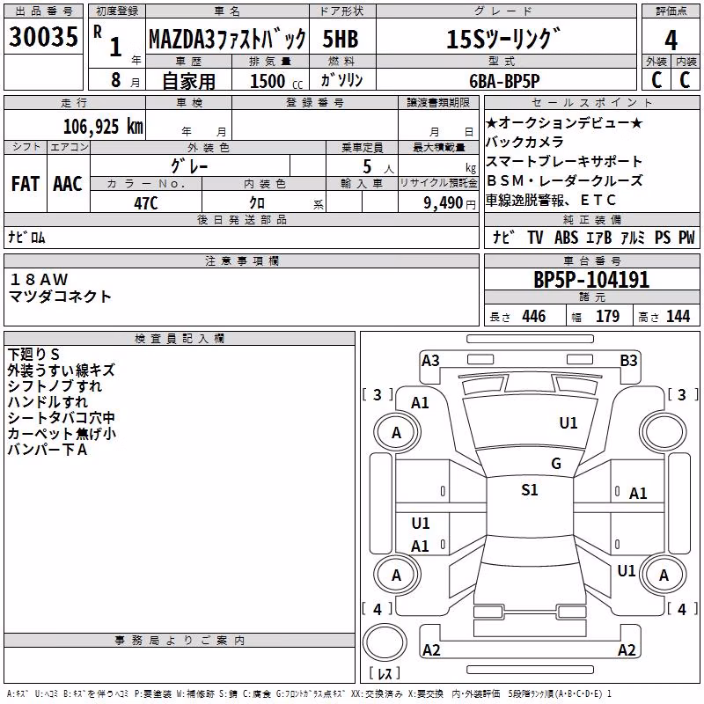Click the door type value 5HB
This screenshot has width=704, height=704.
coord(341,39)
